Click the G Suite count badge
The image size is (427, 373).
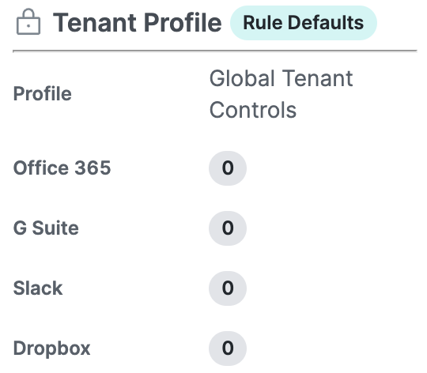pyautogui.click(x=228, y=228)
